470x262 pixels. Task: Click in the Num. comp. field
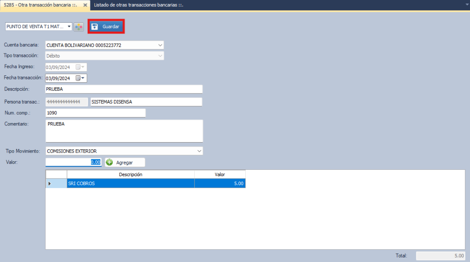(95, 113)
